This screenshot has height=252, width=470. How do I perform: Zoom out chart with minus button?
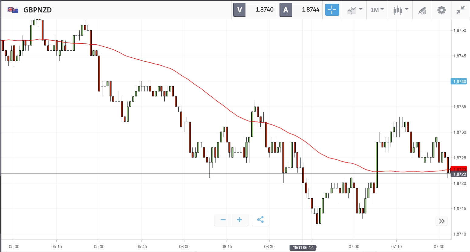223,220
